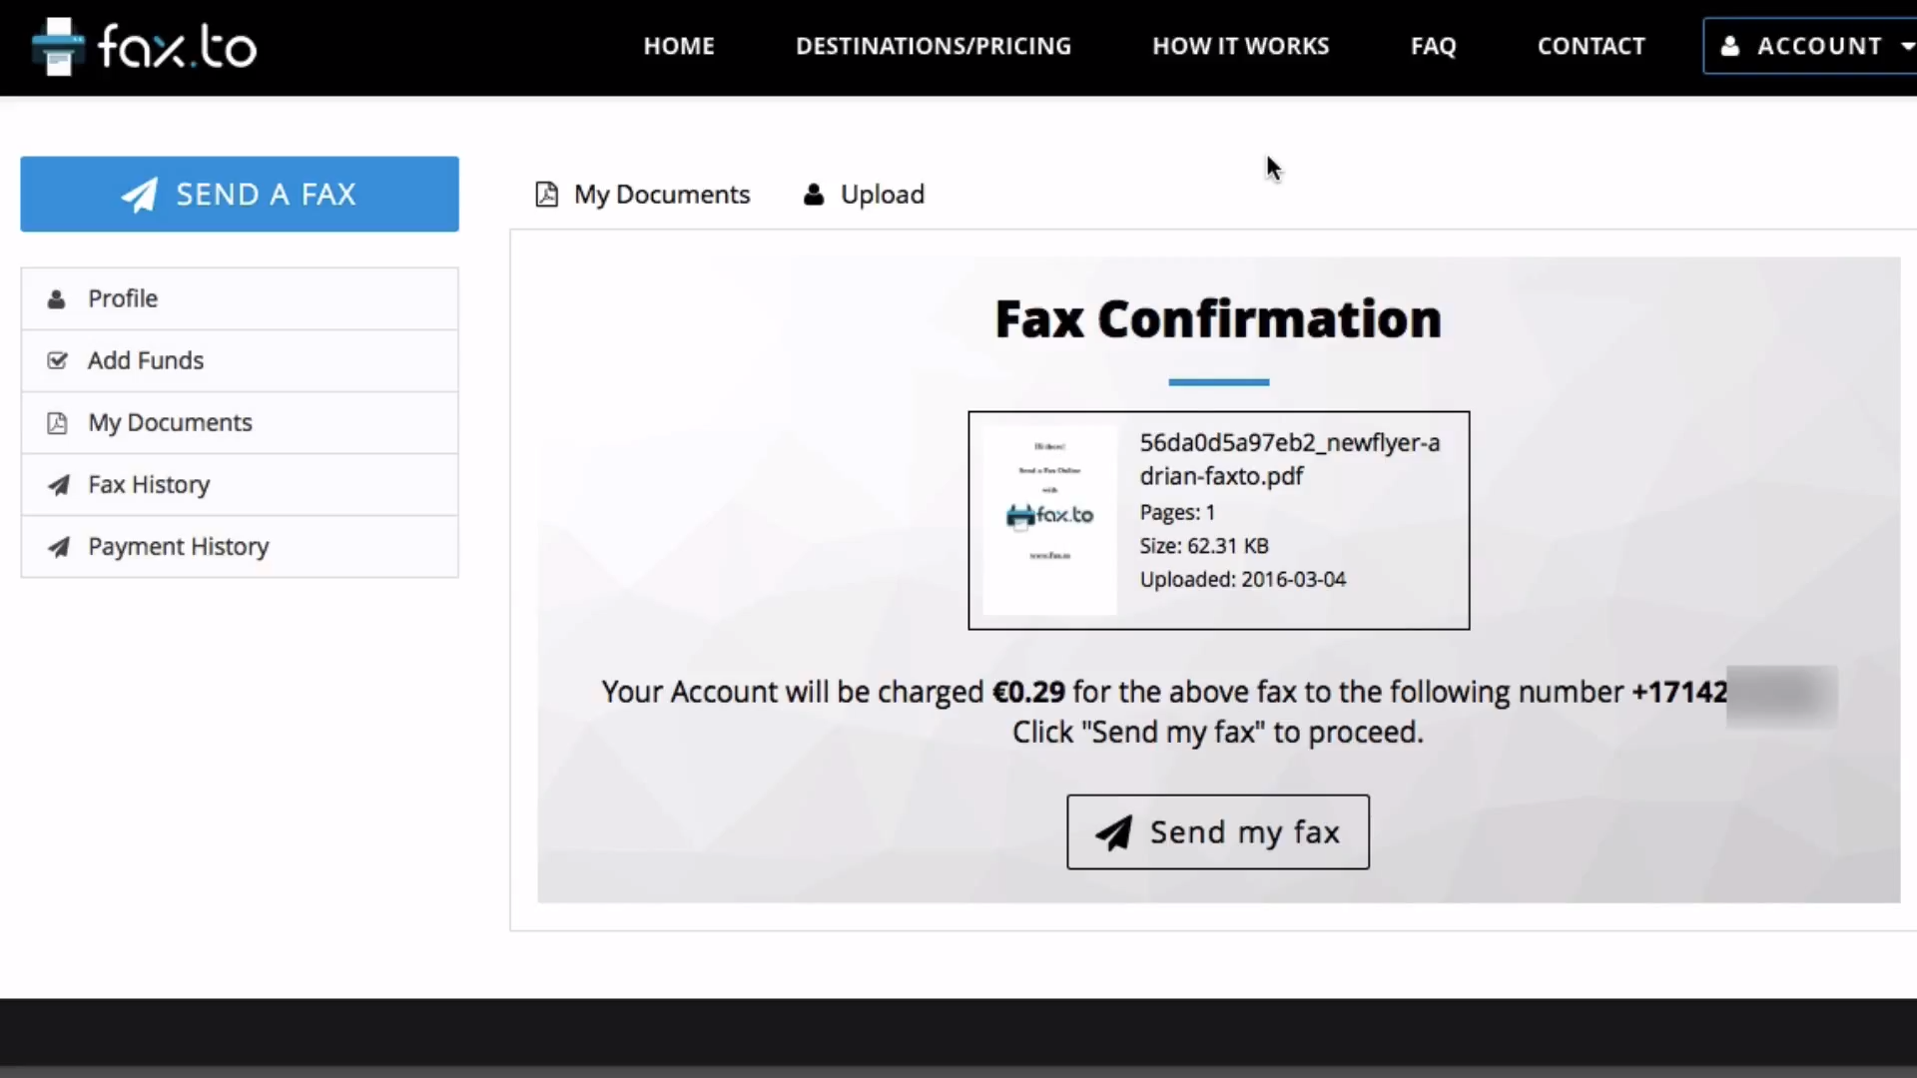1917x1078 pixels.
Task: Open the Destinations/Pricing menu item
Action: pyautogui.click(x=933, y=47)
